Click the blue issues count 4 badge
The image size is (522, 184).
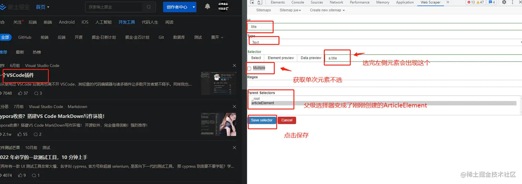[492, 2]
